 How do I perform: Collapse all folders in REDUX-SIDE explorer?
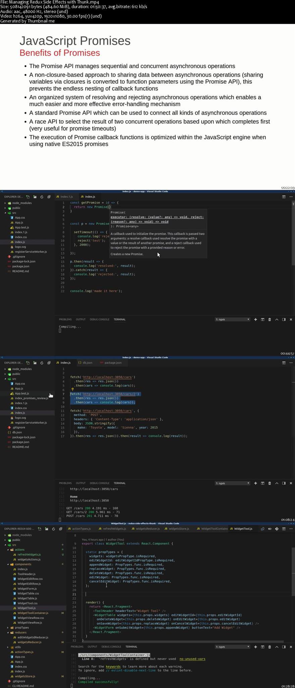click(x=61, y=529)
